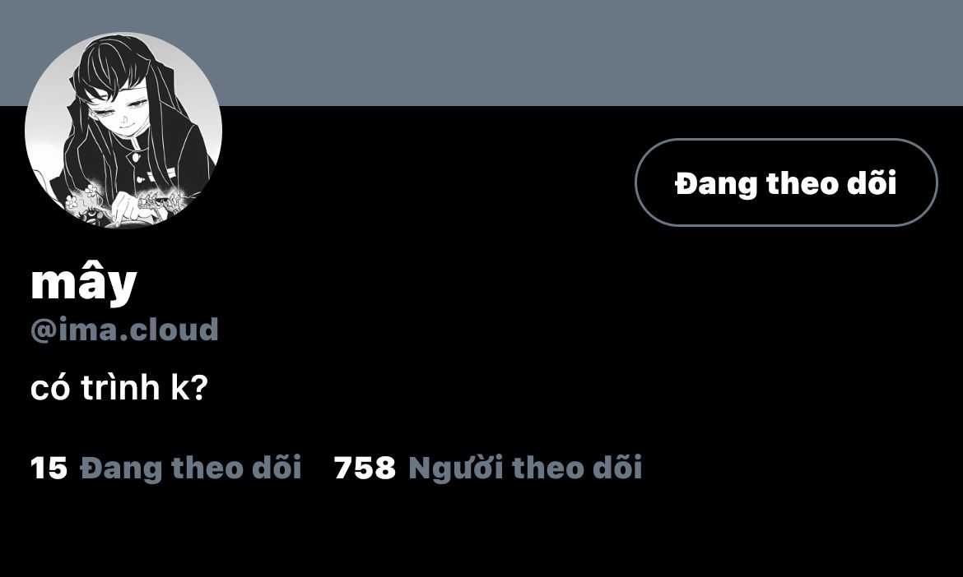Click the following count number 15
Viewport: 963px width, 577px height.
pos(49,468)
